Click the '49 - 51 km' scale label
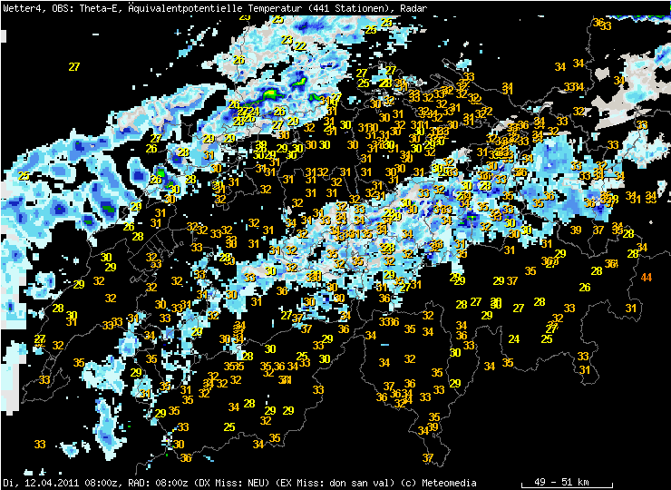 (x=561, y=482)
